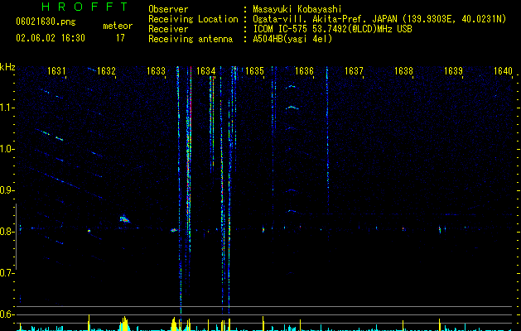Click the 1637 time marker
Viewport: 521px width, 331px height.
pyautogui.click(x=354, y=71)
